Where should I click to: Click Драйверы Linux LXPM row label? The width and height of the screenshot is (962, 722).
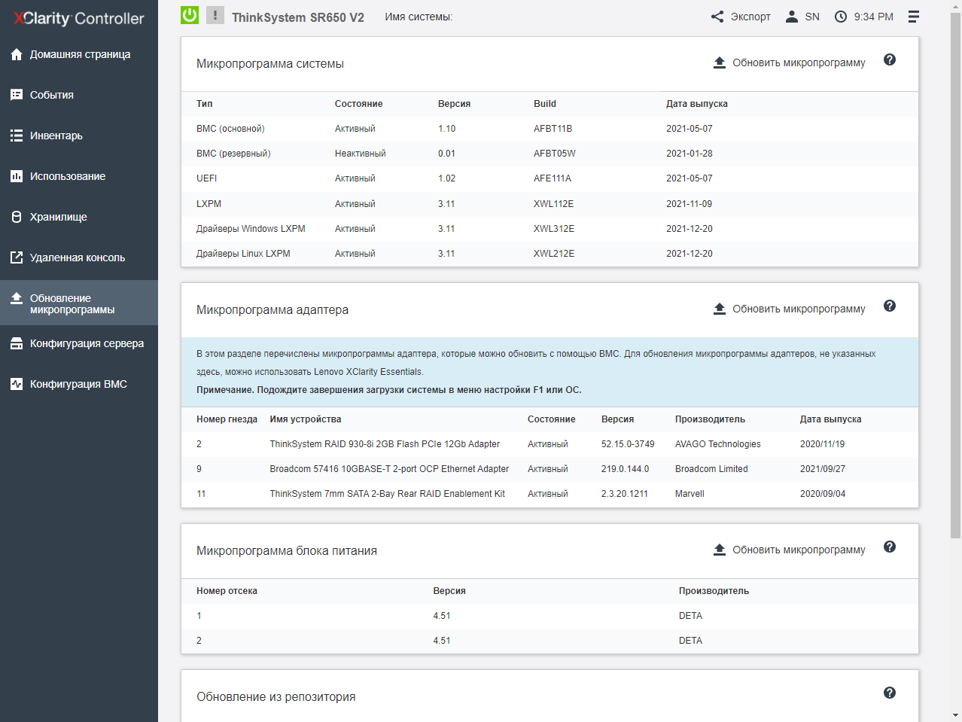click(x=243, y=254)
